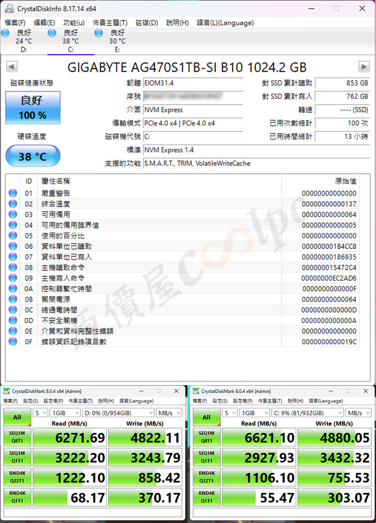Click the 支援的功能 field S.M.A.R.T., TRIM
The height and width of the screenshot is (523, 376).
pos(257,164)
